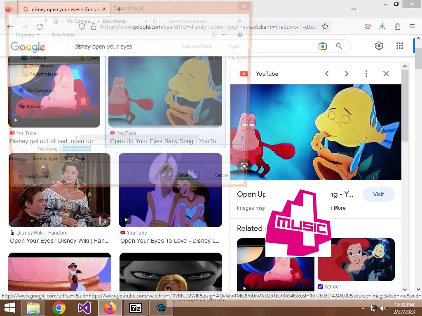Image resolution: width=422 pixels, height=316 pixels.
Task: Click the Google logo
Action: [x=28, y=46]
